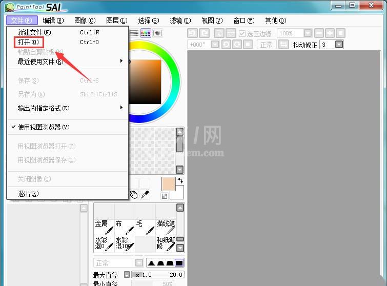This screenshot has height=286, width=387.
Task: Click the rotate clockwise icon
Action: [237, 45]
